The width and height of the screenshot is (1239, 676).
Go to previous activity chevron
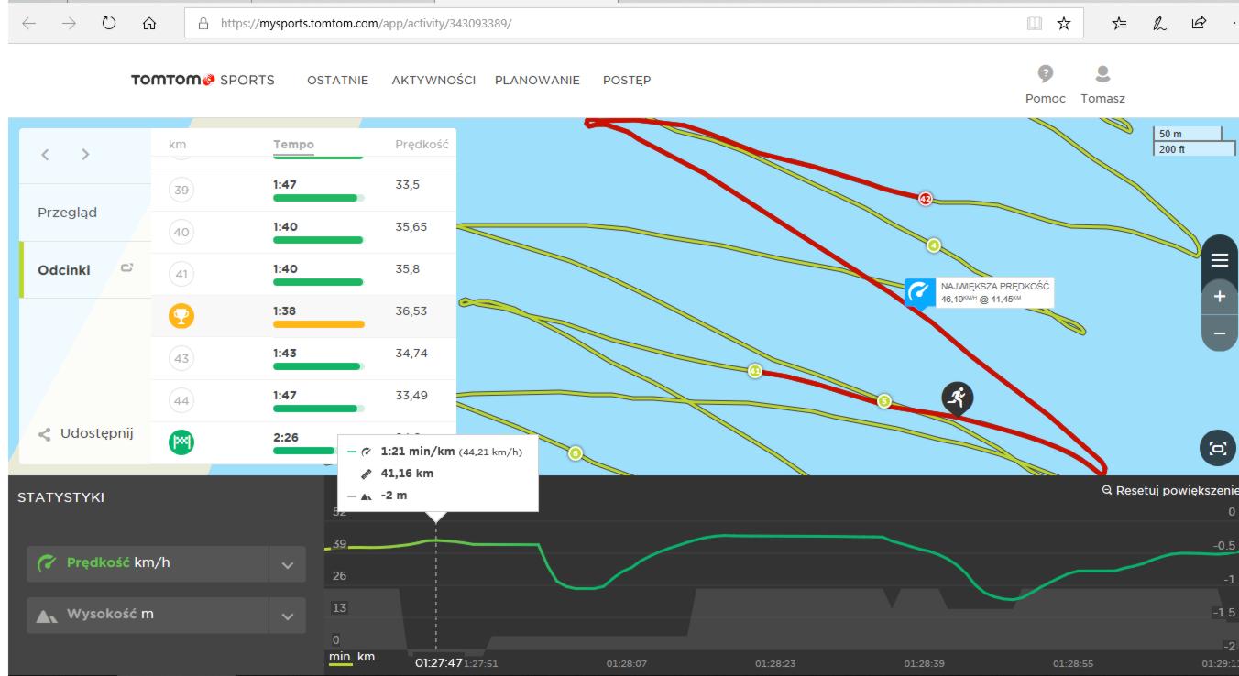pos(46,155)
